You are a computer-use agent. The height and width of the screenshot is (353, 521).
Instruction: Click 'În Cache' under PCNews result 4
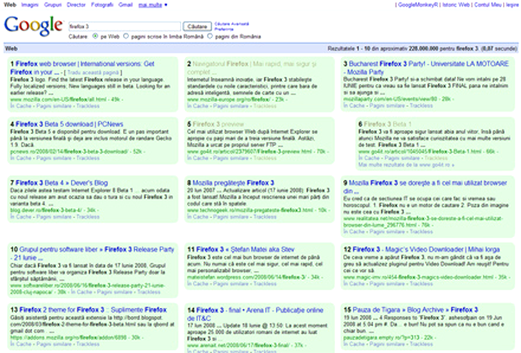click(x=21, y=158)
